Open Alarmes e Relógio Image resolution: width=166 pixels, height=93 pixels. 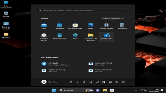pyautogui.click(x=44, y=37)
